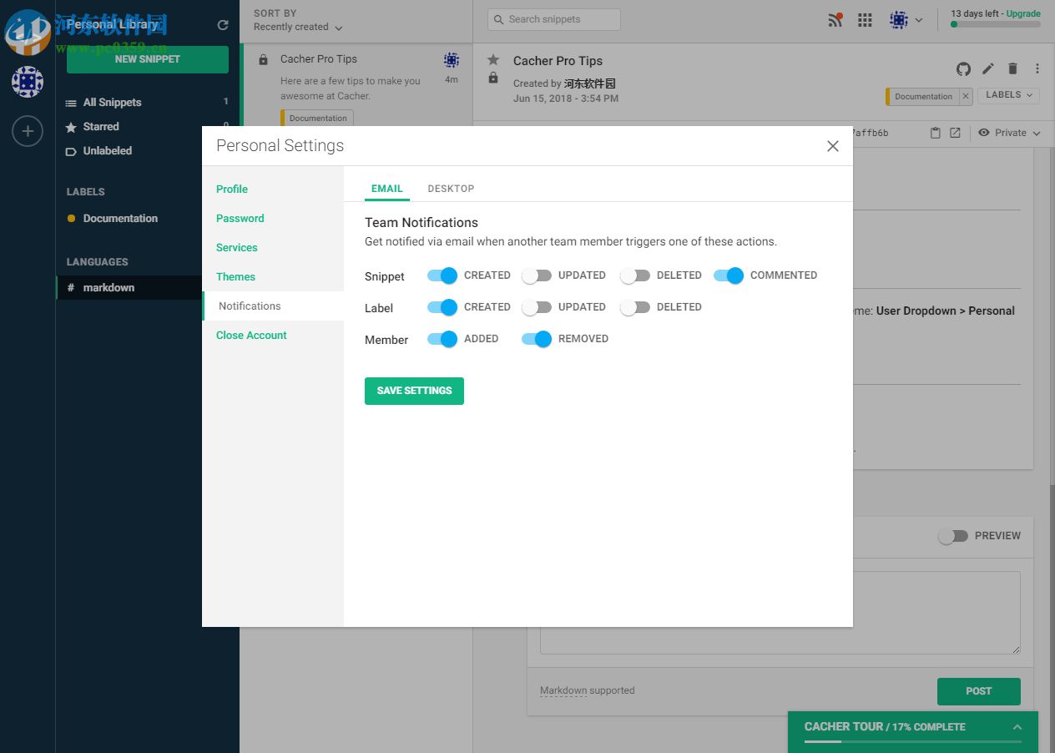This screenshot has height=753, width=1055.
Task: Toggle Label DELETED notification
Action: [x=635, y=307]
